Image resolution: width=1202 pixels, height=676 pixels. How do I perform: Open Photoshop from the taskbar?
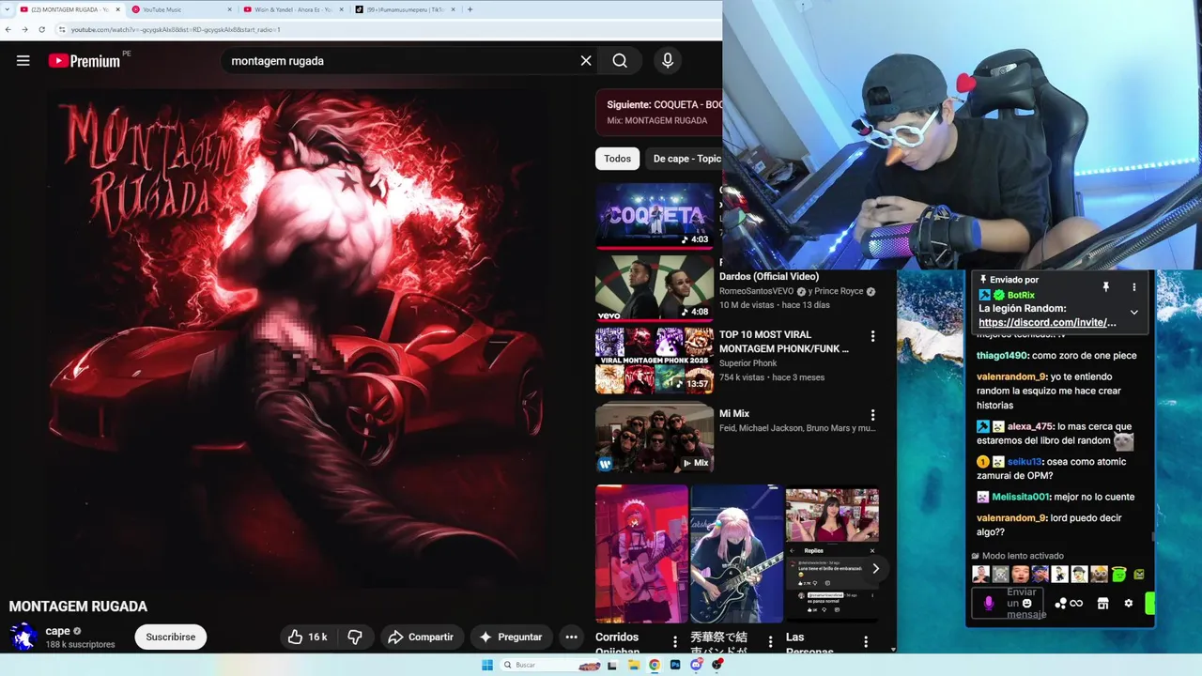675,665
